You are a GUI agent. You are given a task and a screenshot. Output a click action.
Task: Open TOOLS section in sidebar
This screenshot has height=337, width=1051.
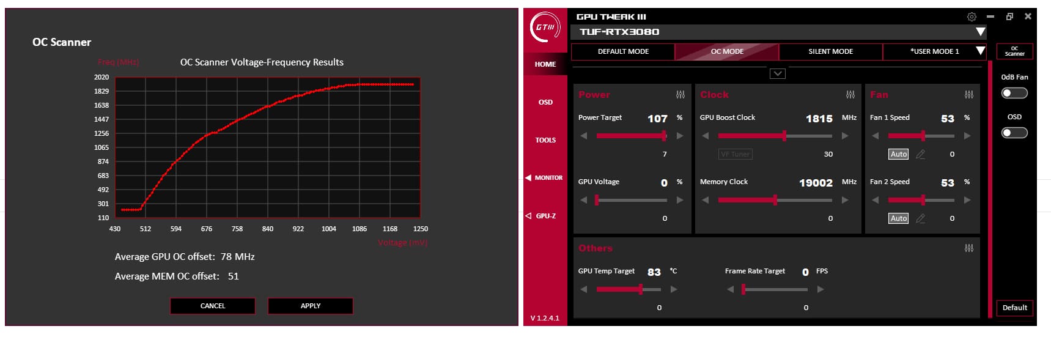click(x=545, y=140)
